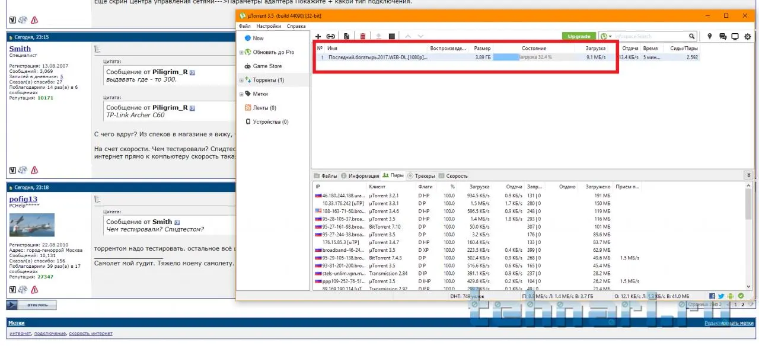Open the скорость интернет tag link

91,334
